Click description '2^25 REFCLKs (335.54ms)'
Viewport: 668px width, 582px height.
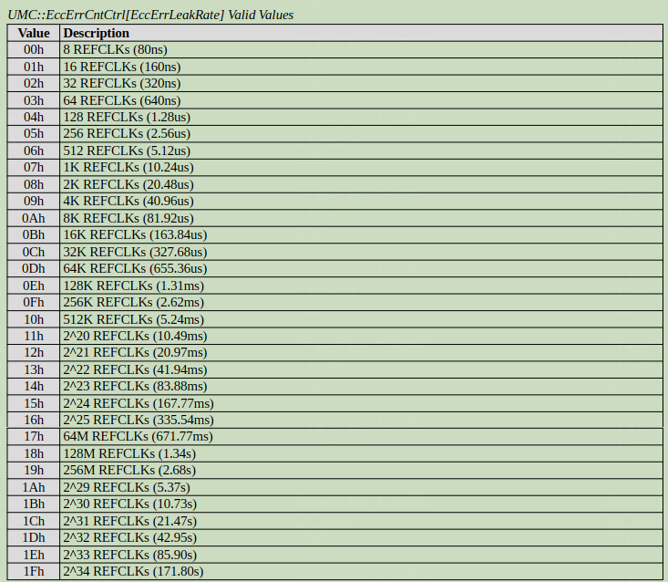139,420
